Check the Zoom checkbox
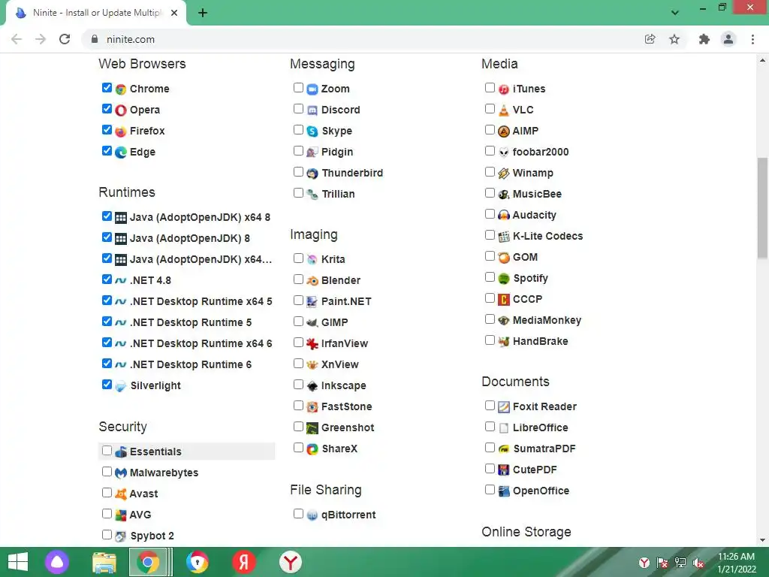Image resolution: width=769 pixels, height=577 pixels. 298,88
